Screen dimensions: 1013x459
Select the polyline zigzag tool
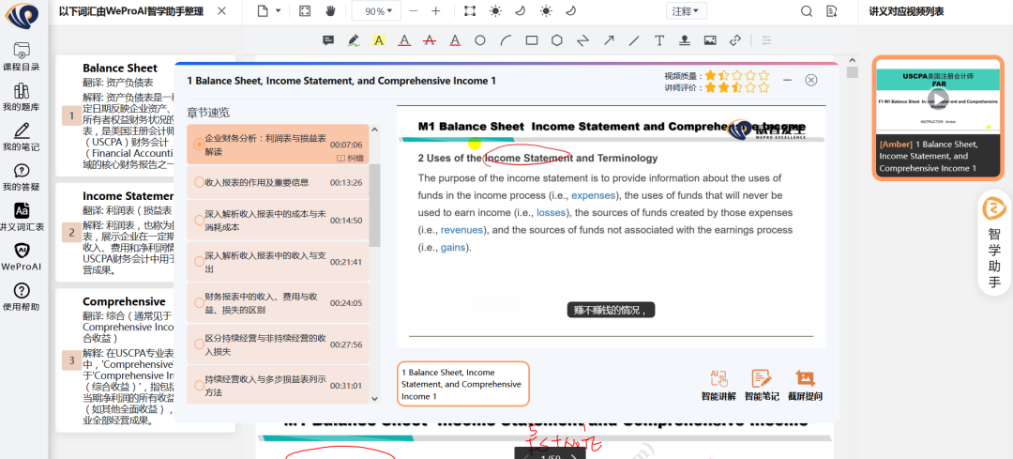(582, 40)
